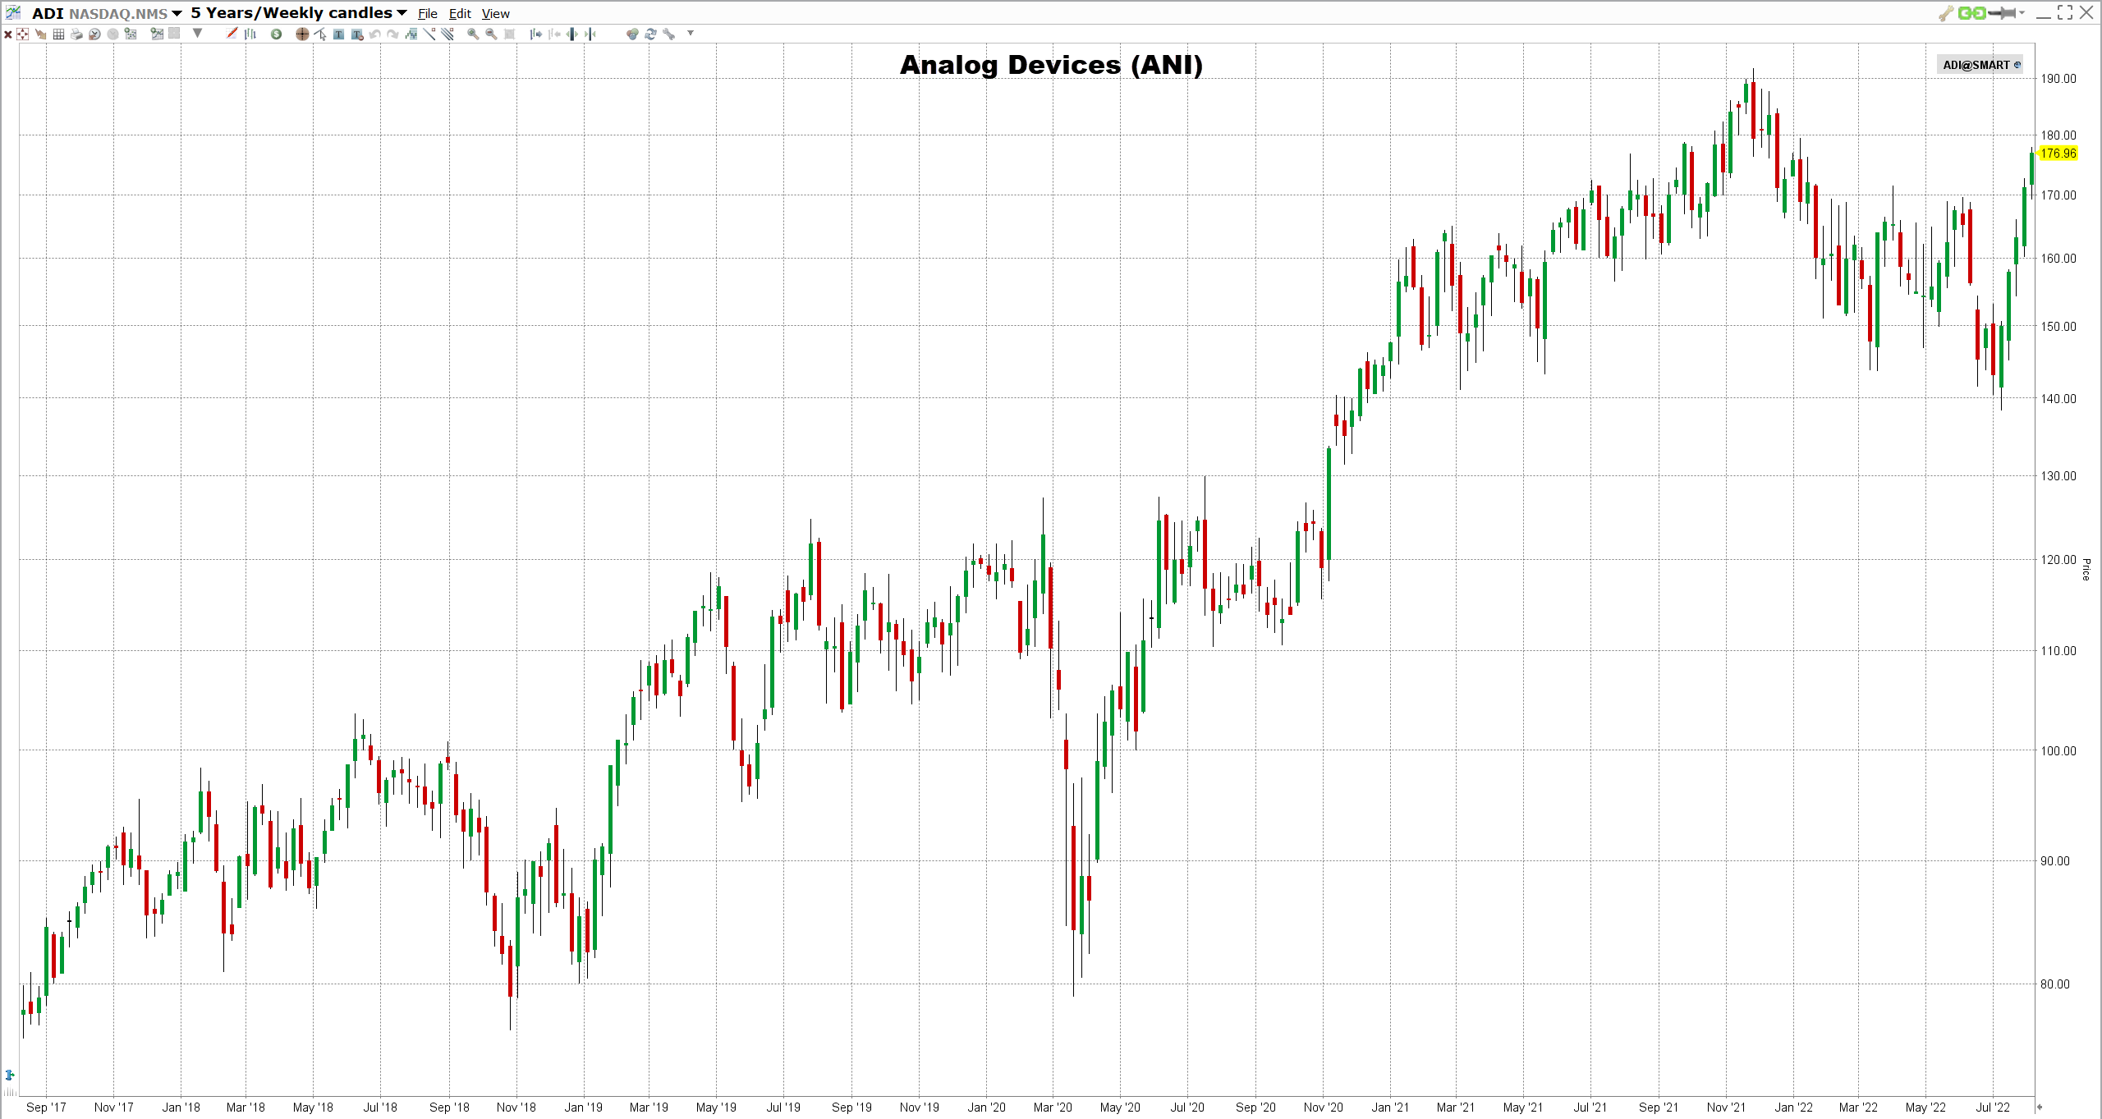
Task: Click the Nov '21 date axis label
Action: point(1726,1108)
